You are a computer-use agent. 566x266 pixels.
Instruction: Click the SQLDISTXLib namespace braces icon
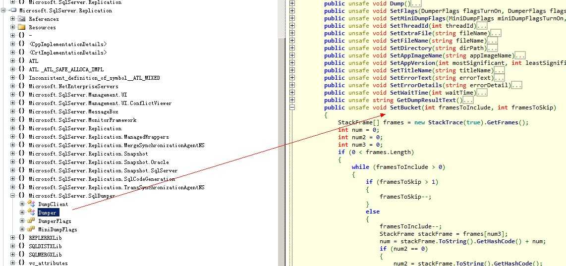22,246
